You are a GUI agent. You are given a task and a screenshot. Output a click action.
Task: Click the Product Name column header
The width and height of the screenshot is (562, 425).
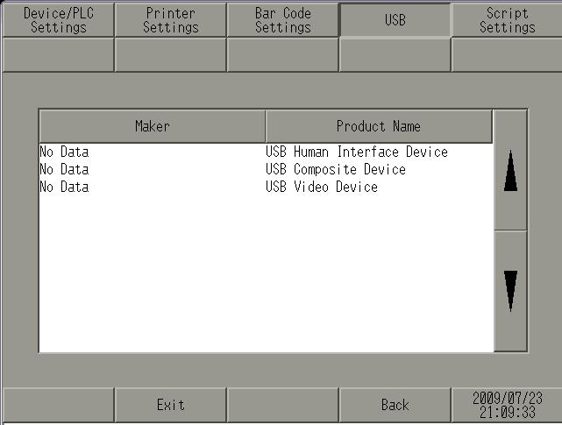[378, 126]
